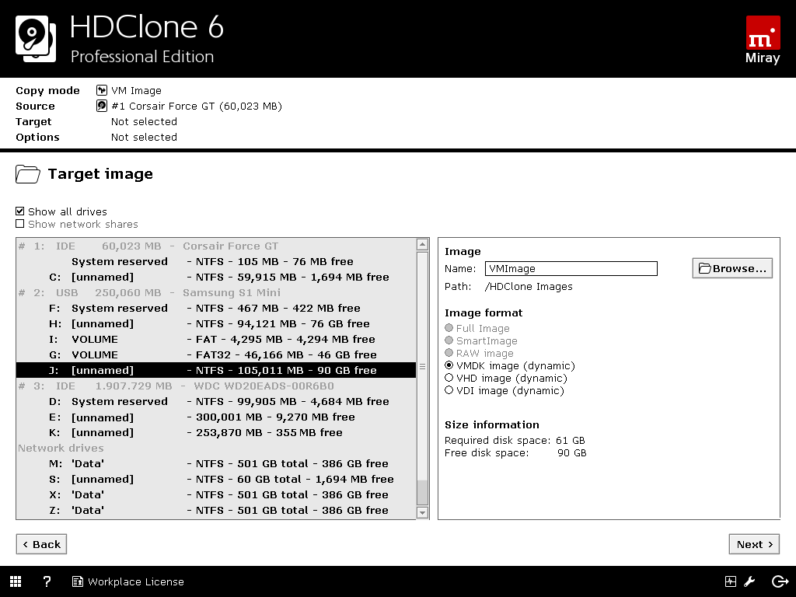The image size is (796, 597).
Task: Click the Target 'Not selected' value
Action: pyautogui.click(x=144, y=121)
